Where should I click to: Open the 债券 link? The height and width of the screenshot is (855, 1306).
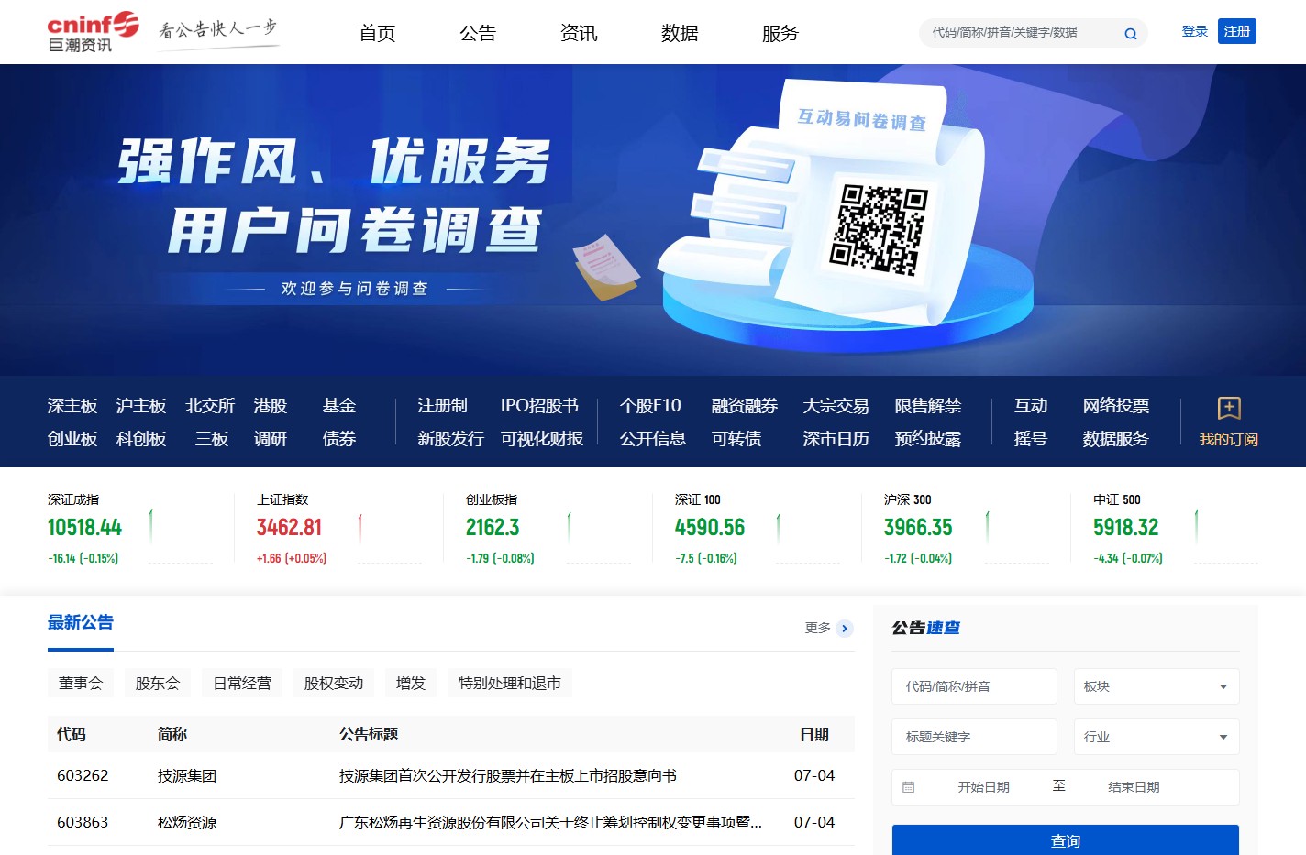pos(339,439)
